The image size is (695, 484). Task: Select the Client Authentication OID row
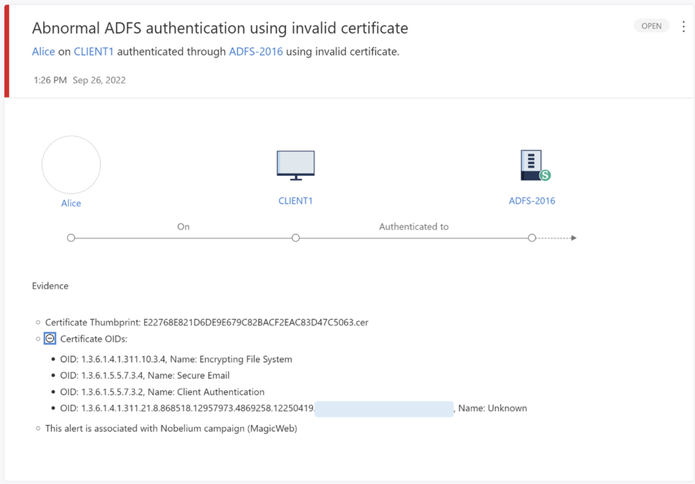click(x=162, y=392)
